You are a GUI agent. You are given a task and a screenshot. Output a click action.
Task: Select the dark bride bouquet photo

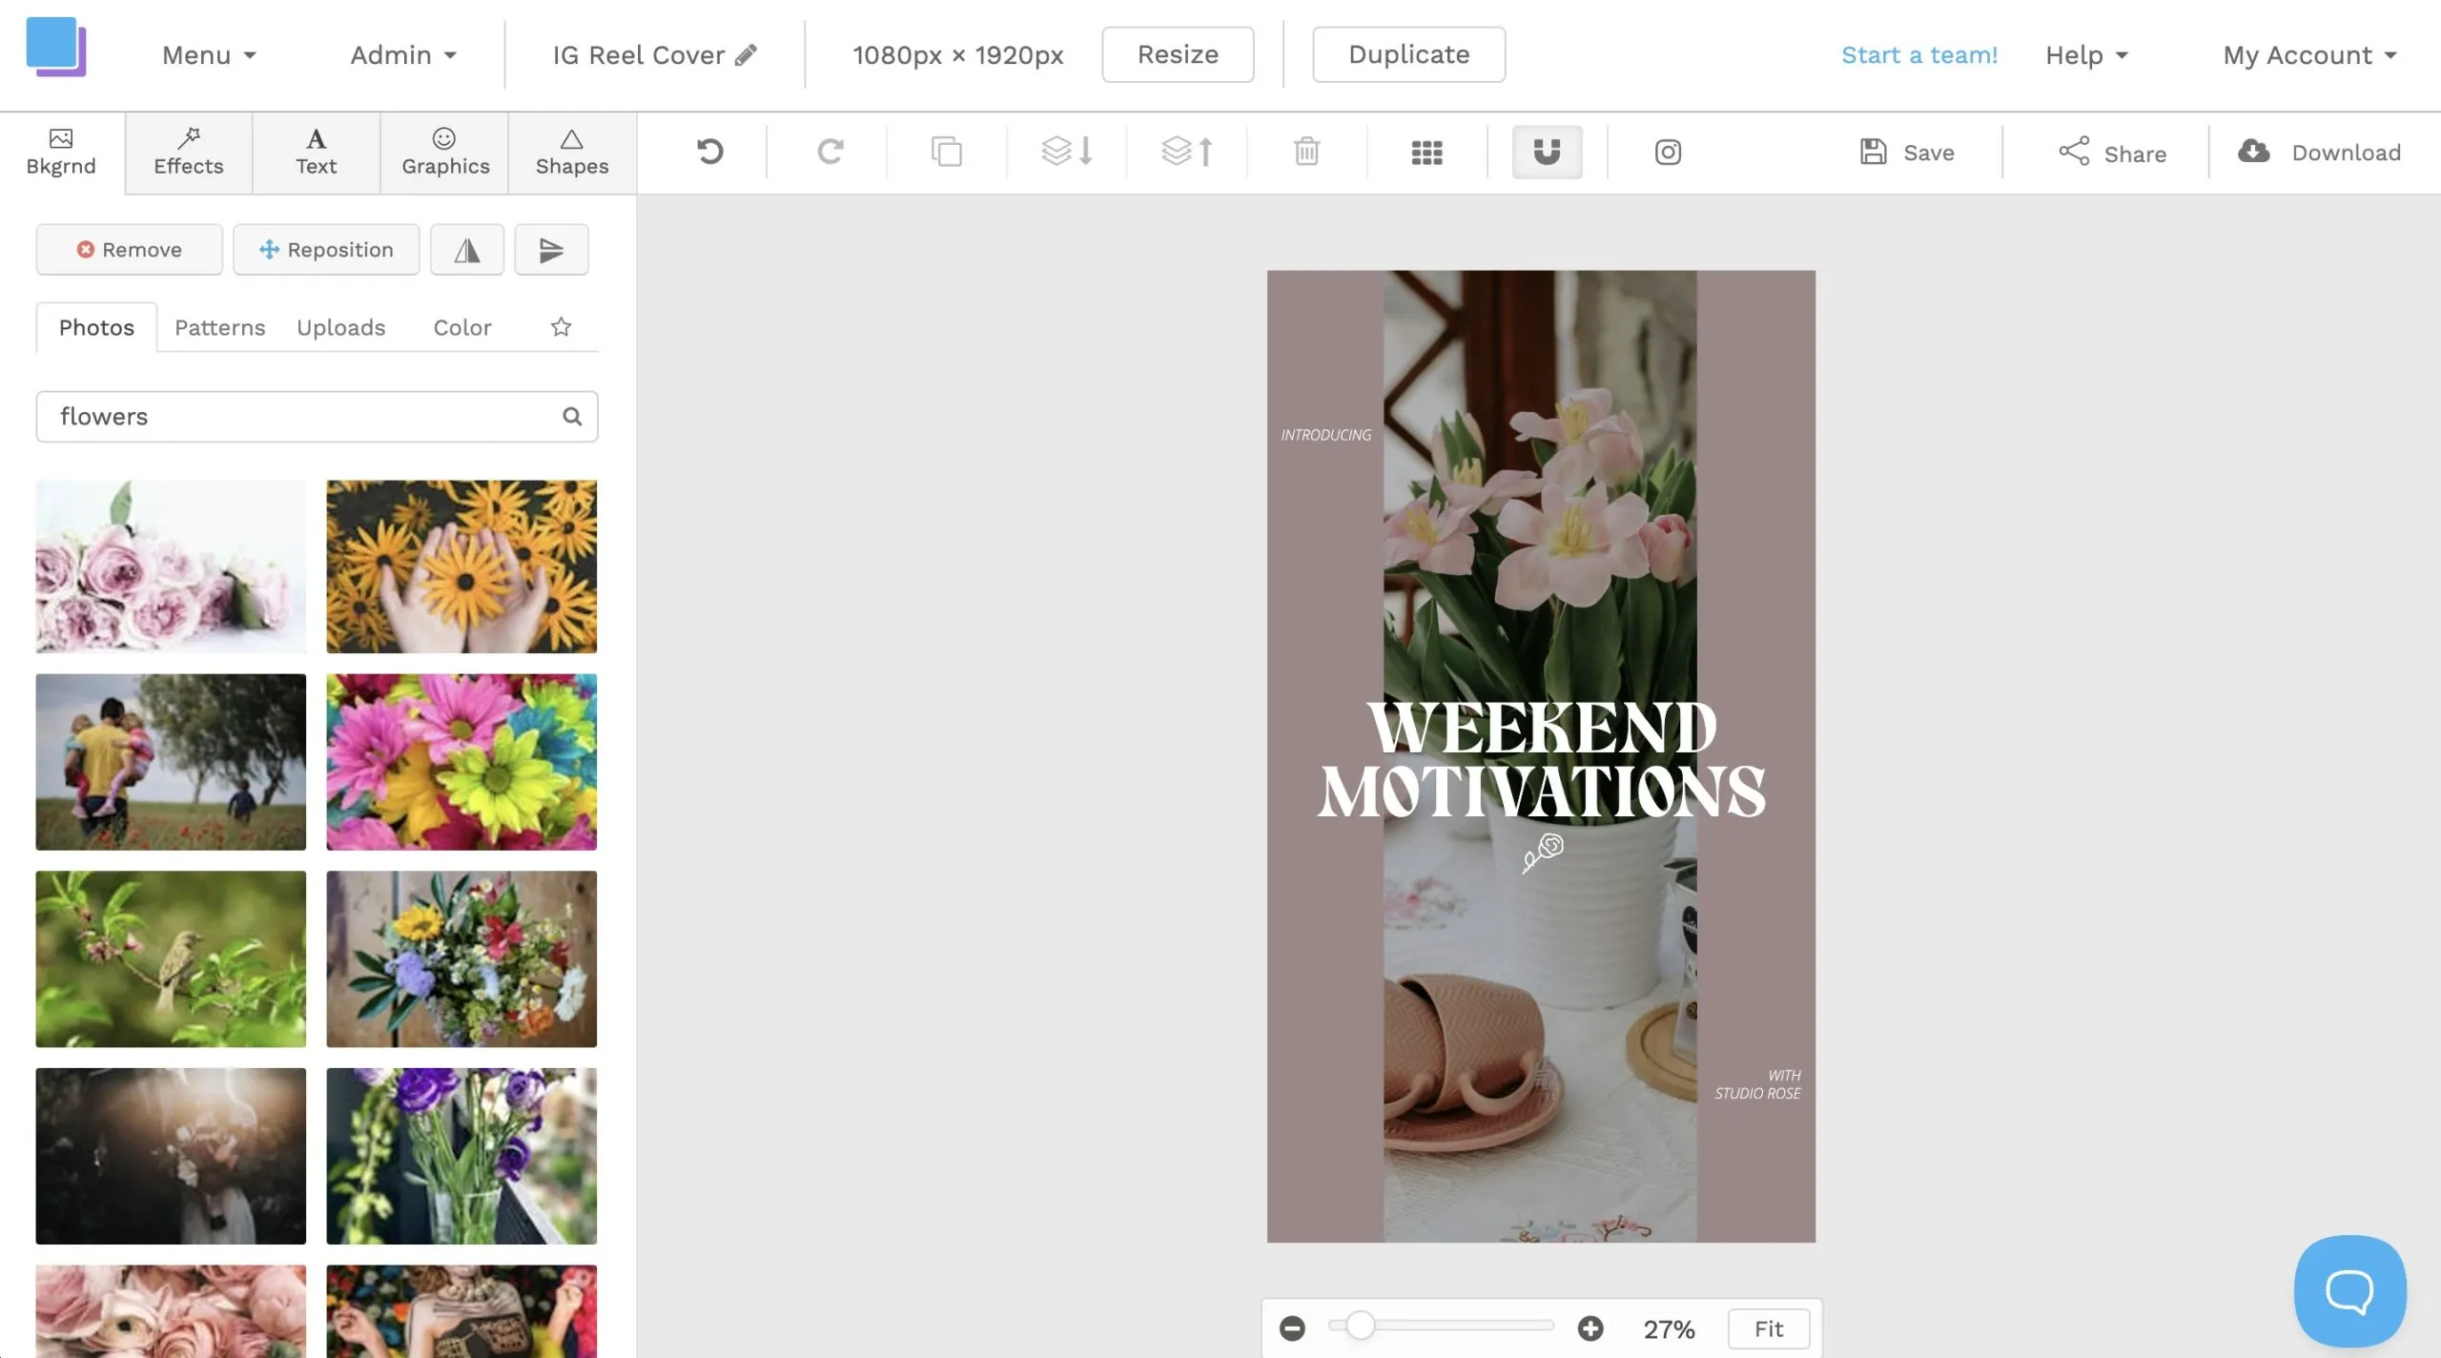point(171,1156)
